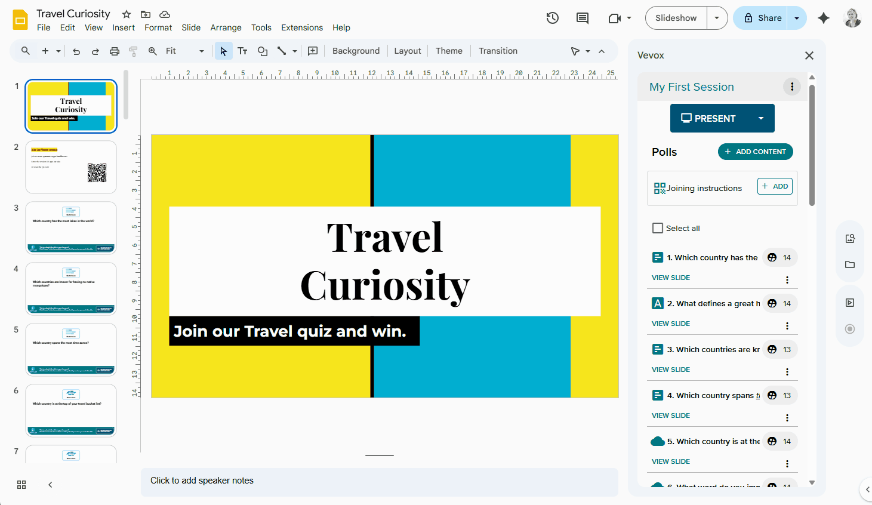Click VIEW SLIDE under question one
This screenshot has height=505, width=872.
[671, 277]
